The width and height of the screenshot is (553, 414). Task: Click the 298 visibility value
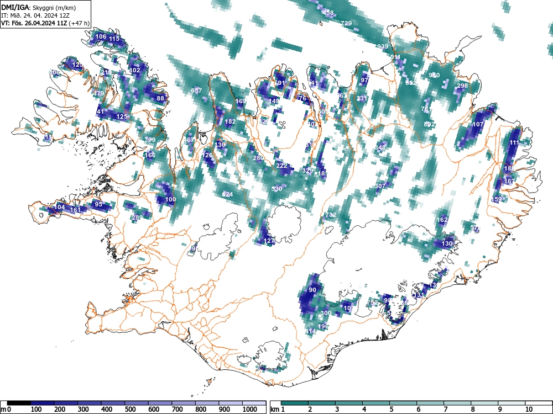click(x=462, y=86)
